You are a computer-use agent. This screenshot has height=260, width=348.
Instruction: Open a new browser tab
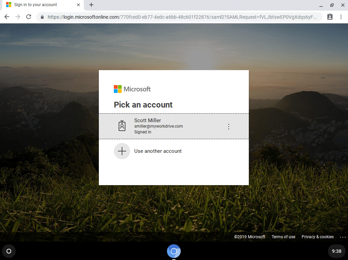[x=91, y=5]
